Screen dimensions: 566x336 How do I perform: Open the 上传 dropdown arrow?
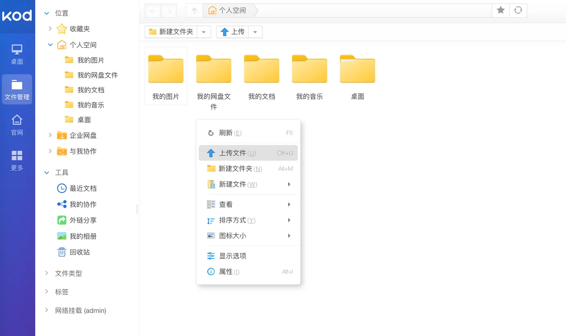(x=255, y=32)
